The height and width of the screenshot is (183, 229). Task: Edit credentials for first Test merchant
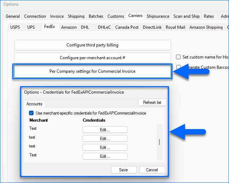pos(105,130)
